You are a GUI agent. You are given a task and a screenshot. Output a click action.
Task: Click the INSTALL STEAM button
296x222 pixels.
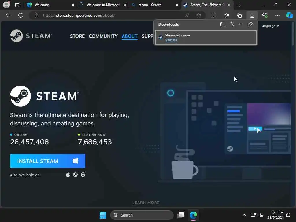click(48, 161)
